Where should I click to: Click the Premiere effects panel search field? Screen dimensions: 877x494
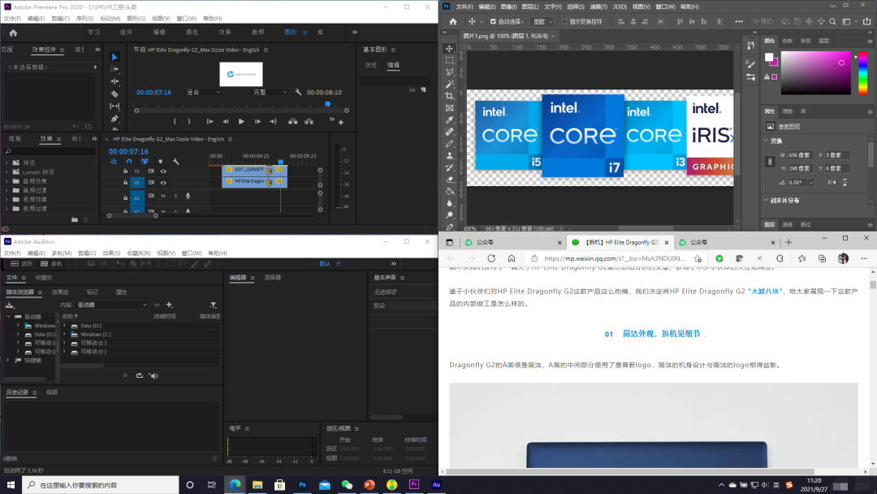50,151
